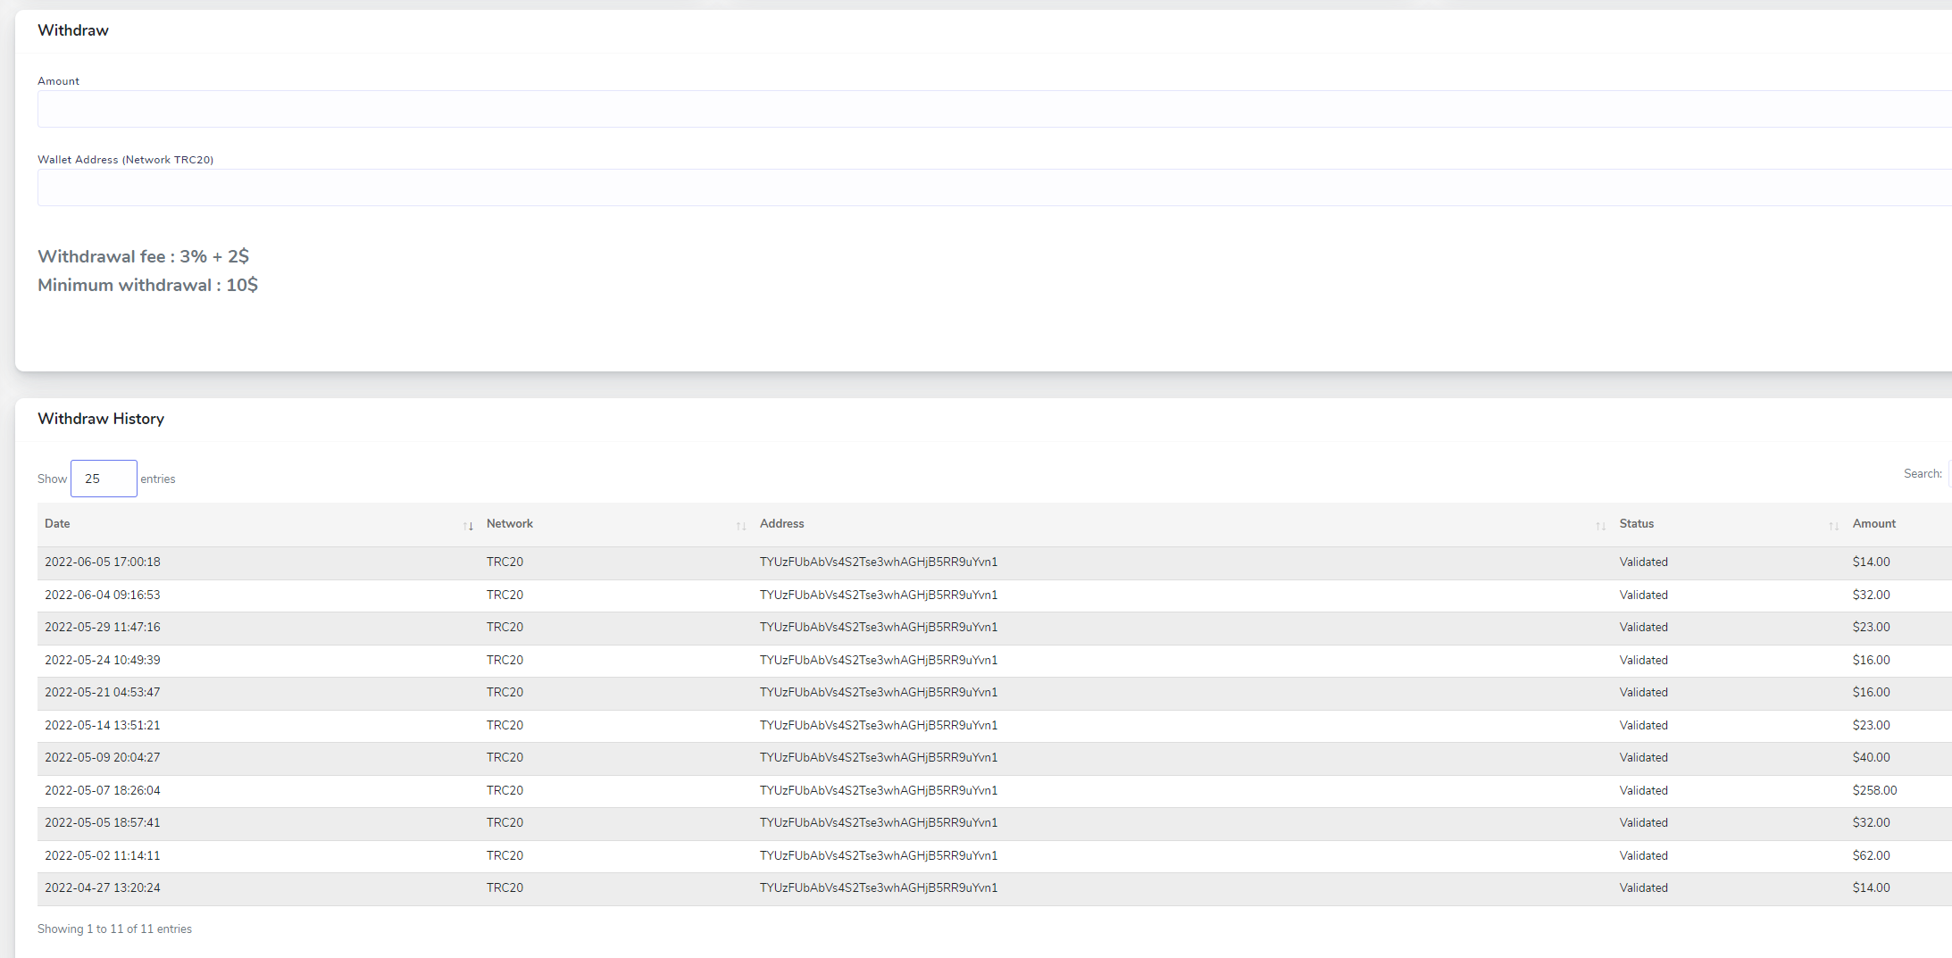The height and width of the screenshot is (958, 1952).
Task: Click the $258.00 amount cell
Action: pos(1874,790)
